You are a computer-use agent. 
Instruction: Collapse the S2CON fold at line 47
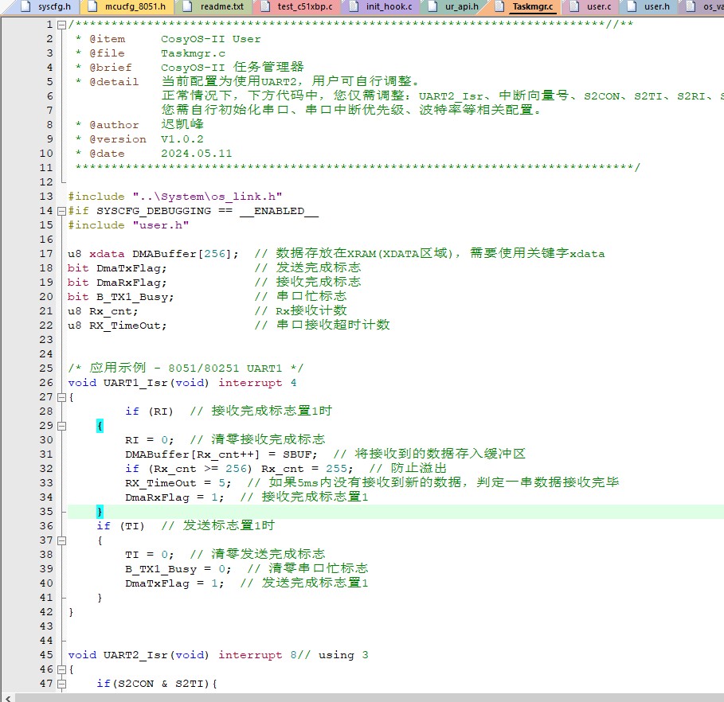(61, 684)
